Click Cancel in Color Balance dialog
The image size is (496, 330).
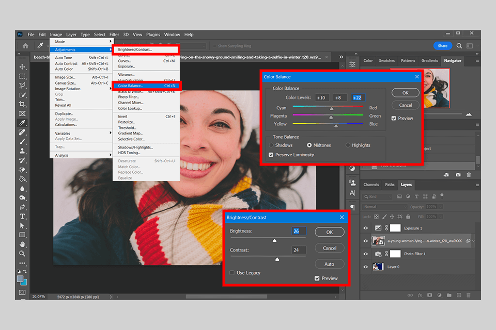[405, 105]
